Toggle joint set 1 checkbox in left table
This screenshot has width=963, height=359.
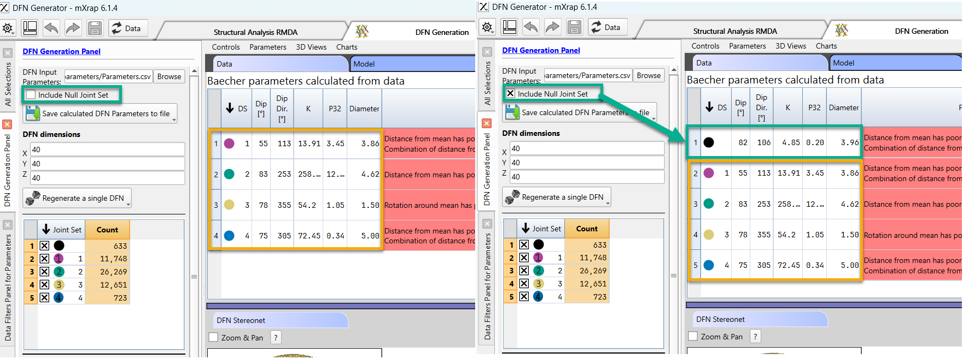point(45,259)
